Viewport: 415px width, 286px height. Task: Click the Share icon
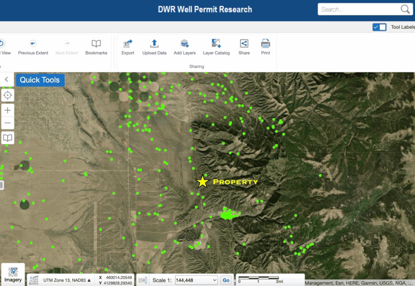[244, 44]
